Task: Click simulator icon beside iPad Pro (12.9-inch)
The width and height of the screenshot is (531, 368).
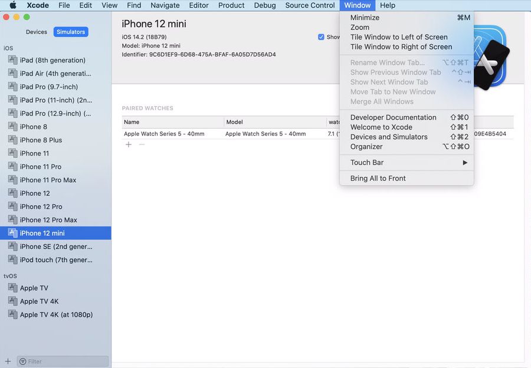Action: coord(12,113)
